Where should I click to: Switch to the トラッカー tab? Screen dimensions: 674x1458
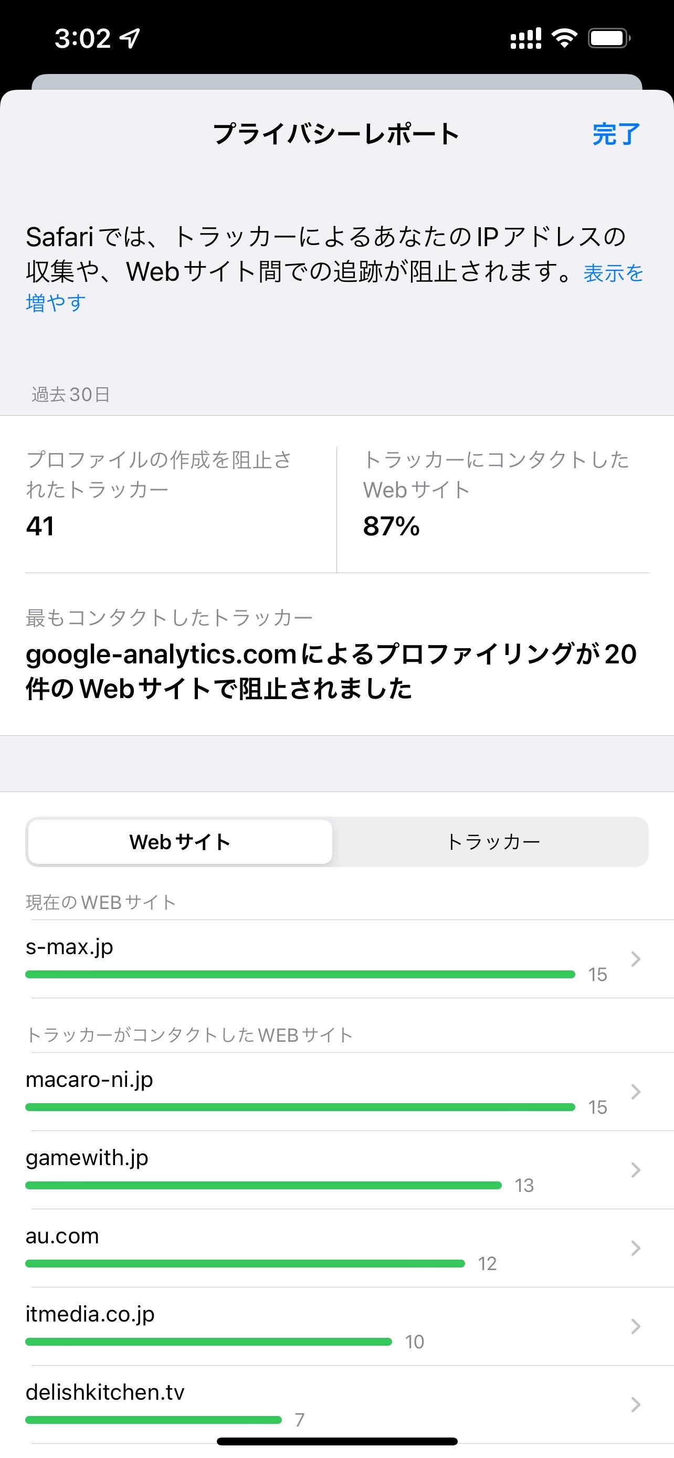coord(492,842)
